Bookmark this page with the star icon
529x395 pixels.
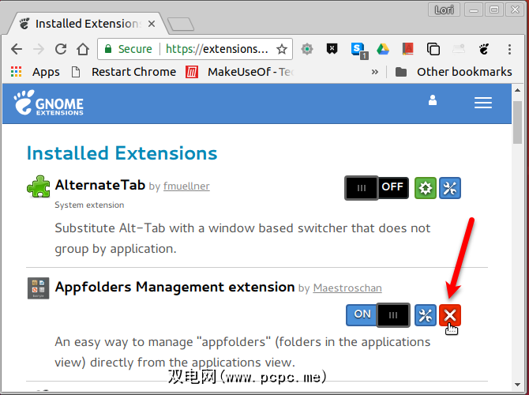[x=282, y=49]
